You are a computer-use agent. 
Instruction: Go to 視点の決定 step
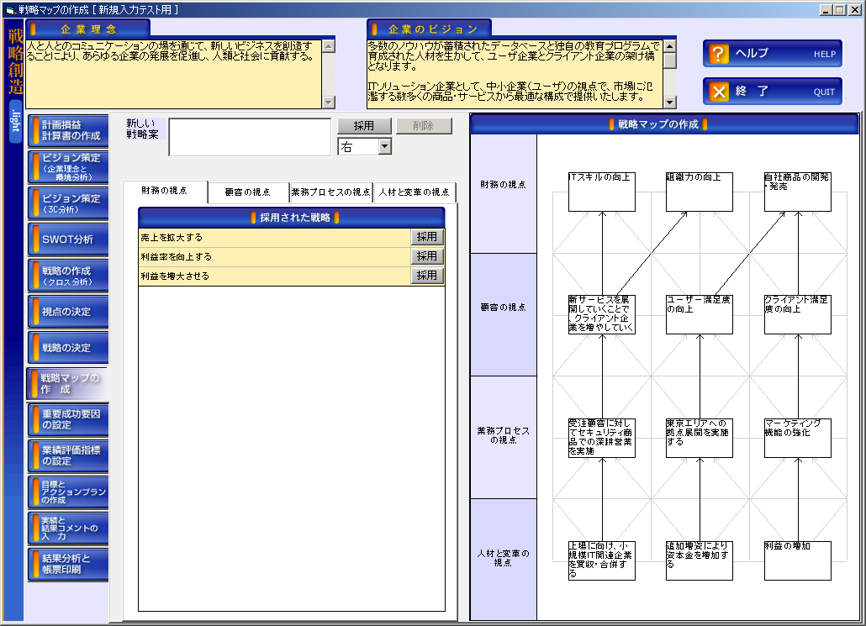(68, 312)
